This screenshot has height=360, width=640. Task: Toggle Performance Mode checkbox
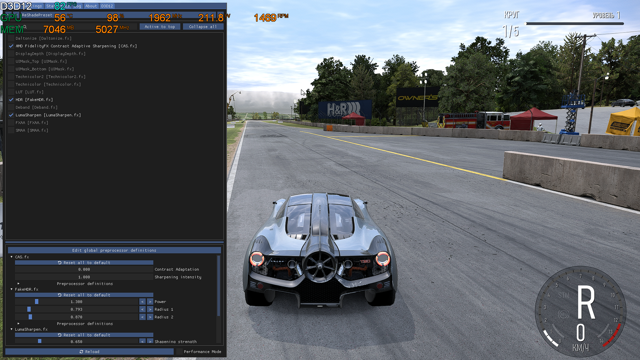coord(180,352)
